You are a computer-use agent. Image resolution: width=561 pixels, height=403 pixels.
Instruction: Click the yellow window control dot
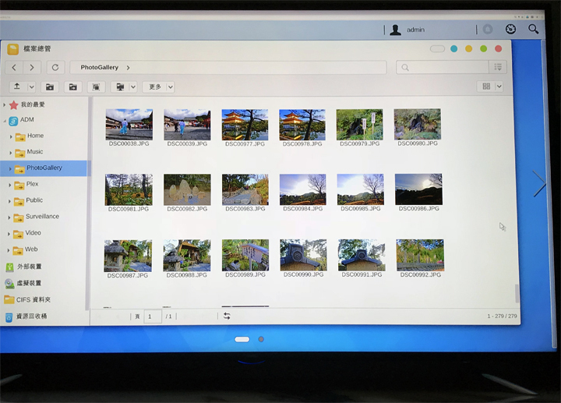point(469,48)
